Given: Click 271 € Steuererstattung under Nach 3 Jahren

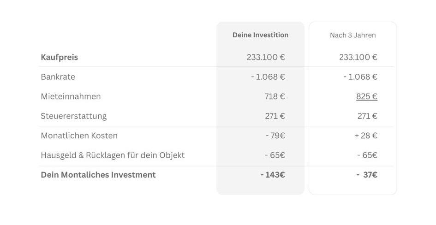Looking at the screenshot, I should 367,116.
